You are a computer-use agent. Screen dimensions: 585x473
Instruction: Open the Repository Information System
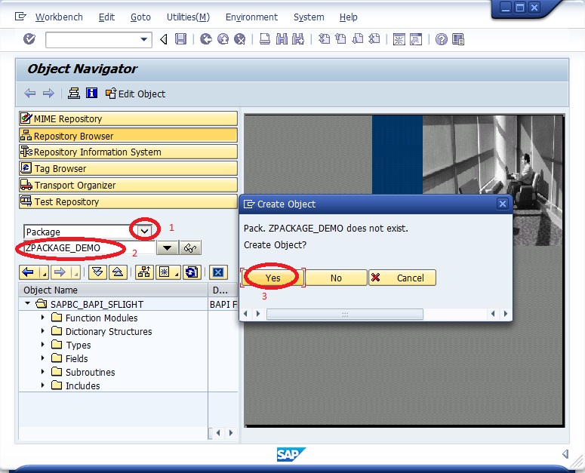click(x=128, y=152)
